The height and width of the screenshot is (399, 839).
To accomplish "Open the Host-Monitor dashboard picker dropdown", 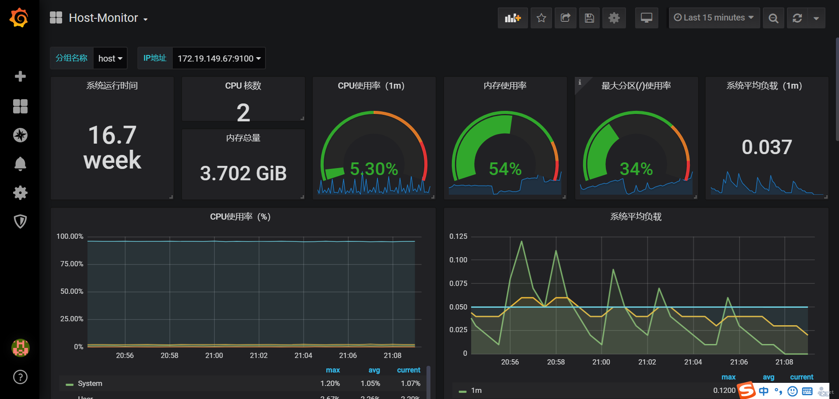I will click(x=108, y=18).
